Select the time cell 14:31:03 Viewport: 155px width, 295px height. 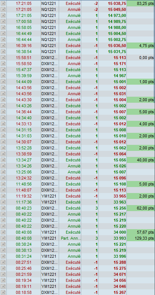(x=23, y=136)
